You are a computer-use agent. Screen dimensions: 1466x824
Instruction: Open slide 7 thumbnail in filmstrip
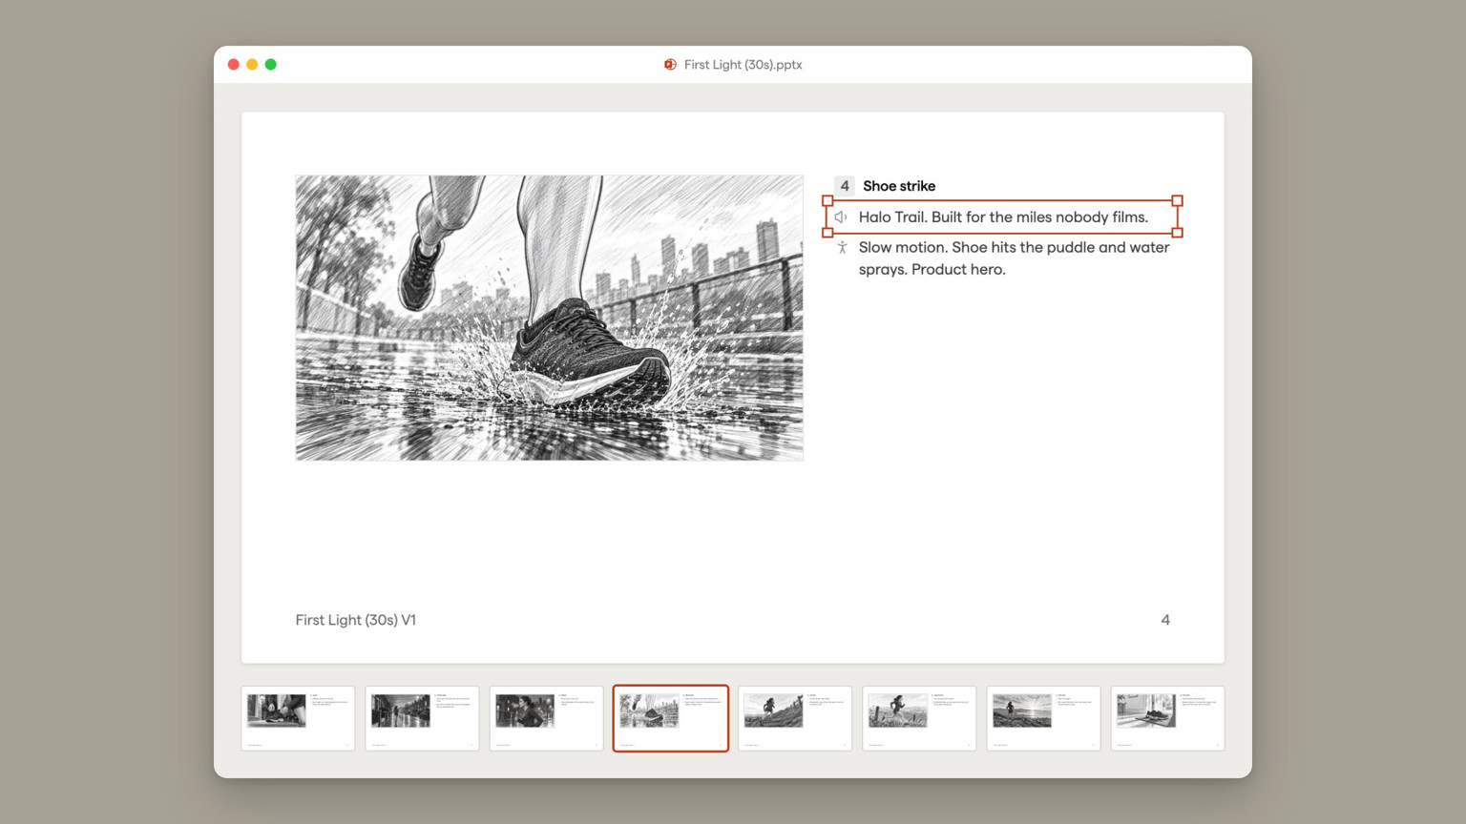pyautogui.click(x=1043, y=718)
